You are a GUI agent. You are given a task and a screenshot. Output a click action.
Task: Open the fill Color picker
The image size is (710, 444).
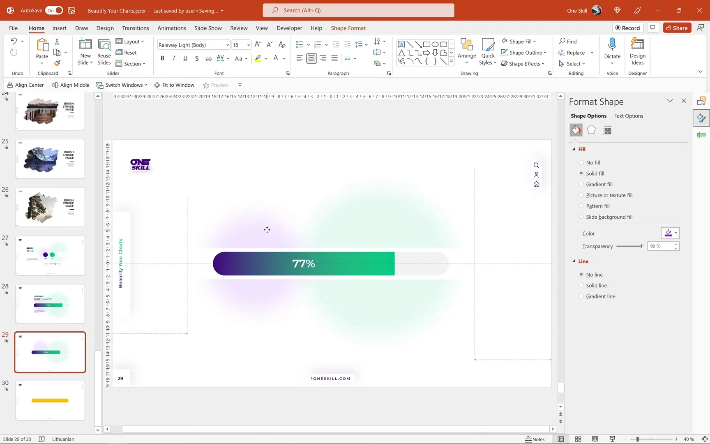670,233
